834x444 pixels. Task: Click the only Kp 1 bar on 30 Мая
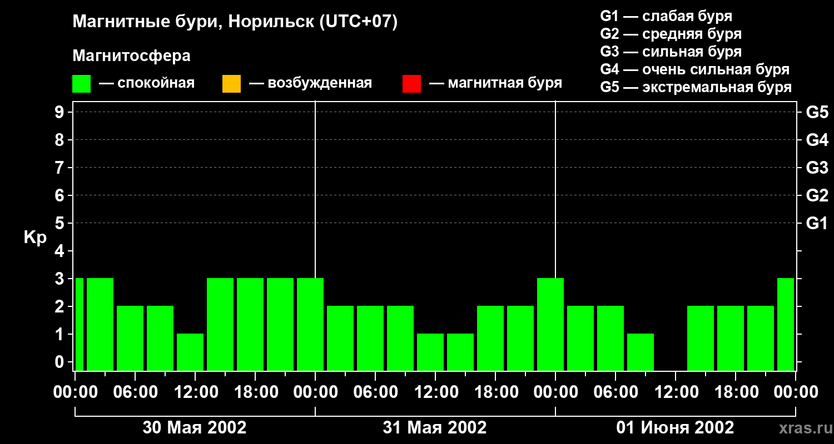[x=190, y=352]
